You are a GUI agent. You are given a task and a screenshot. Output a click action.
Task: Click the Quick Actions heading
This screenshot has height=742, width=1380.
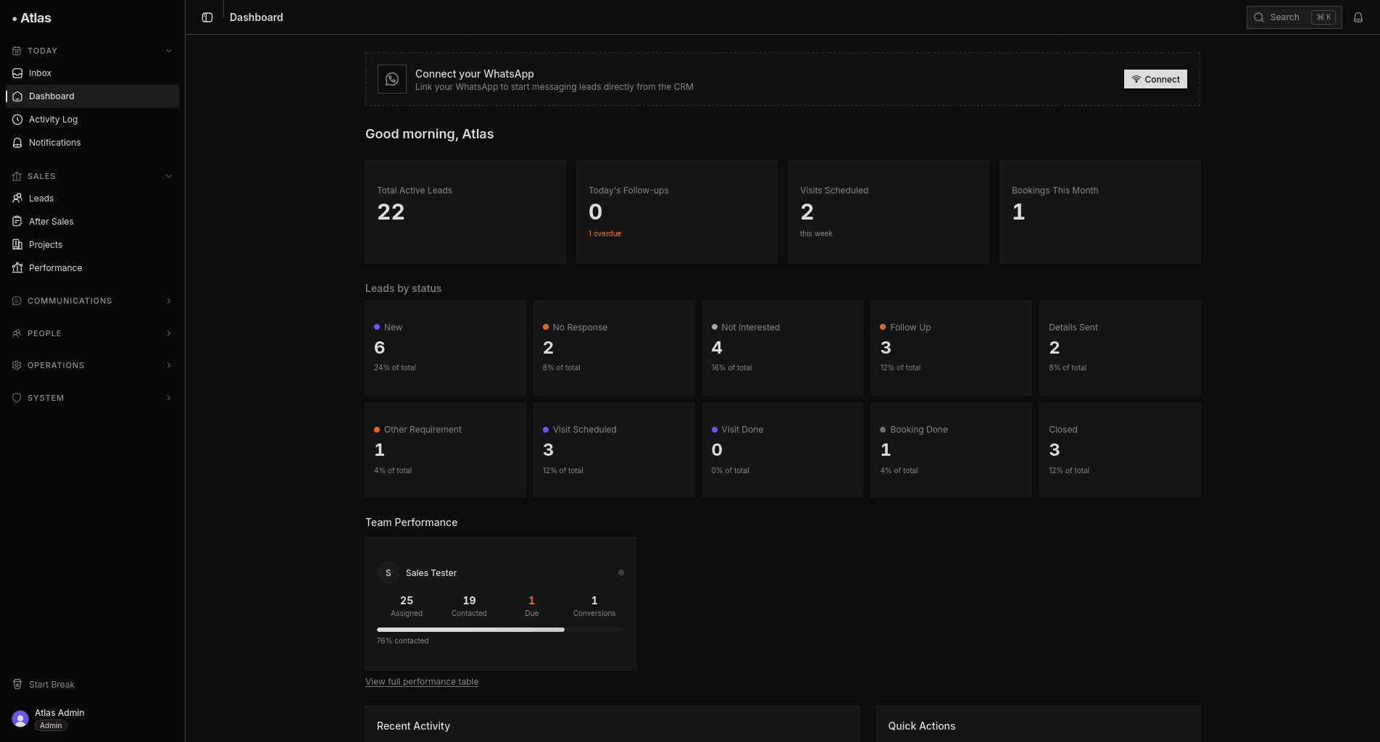pyautogui.click(x=922, y=726)
